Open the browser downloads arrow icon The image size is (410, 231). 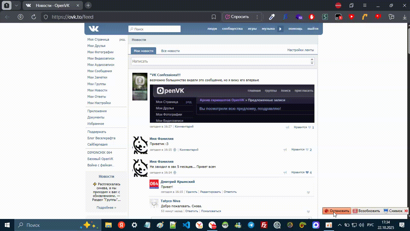pyautogui.click(x=405, y=17)
